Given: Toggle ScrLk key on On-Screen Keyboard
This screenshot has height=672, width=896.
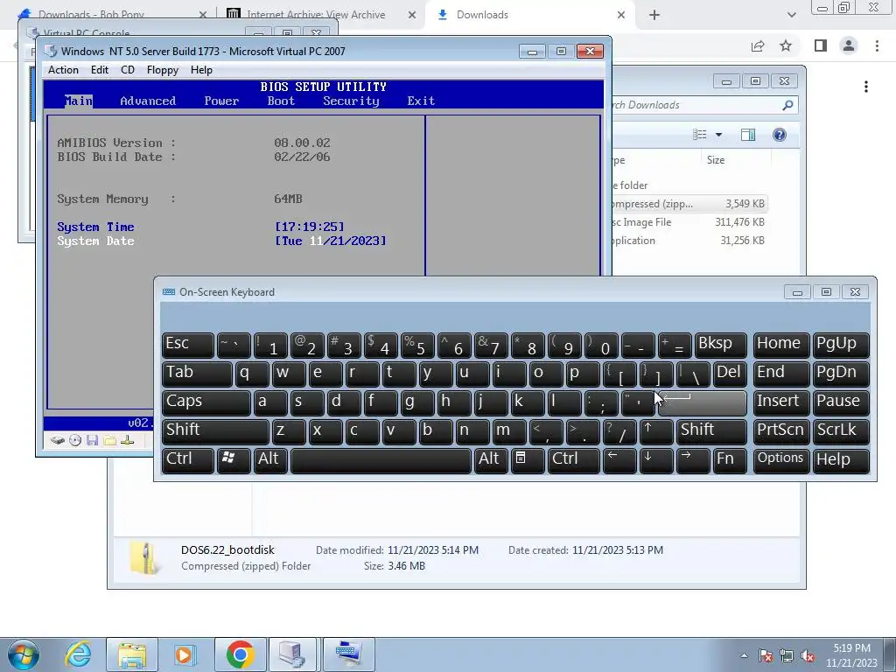Looking at the screenshot, I should [841, 431].
